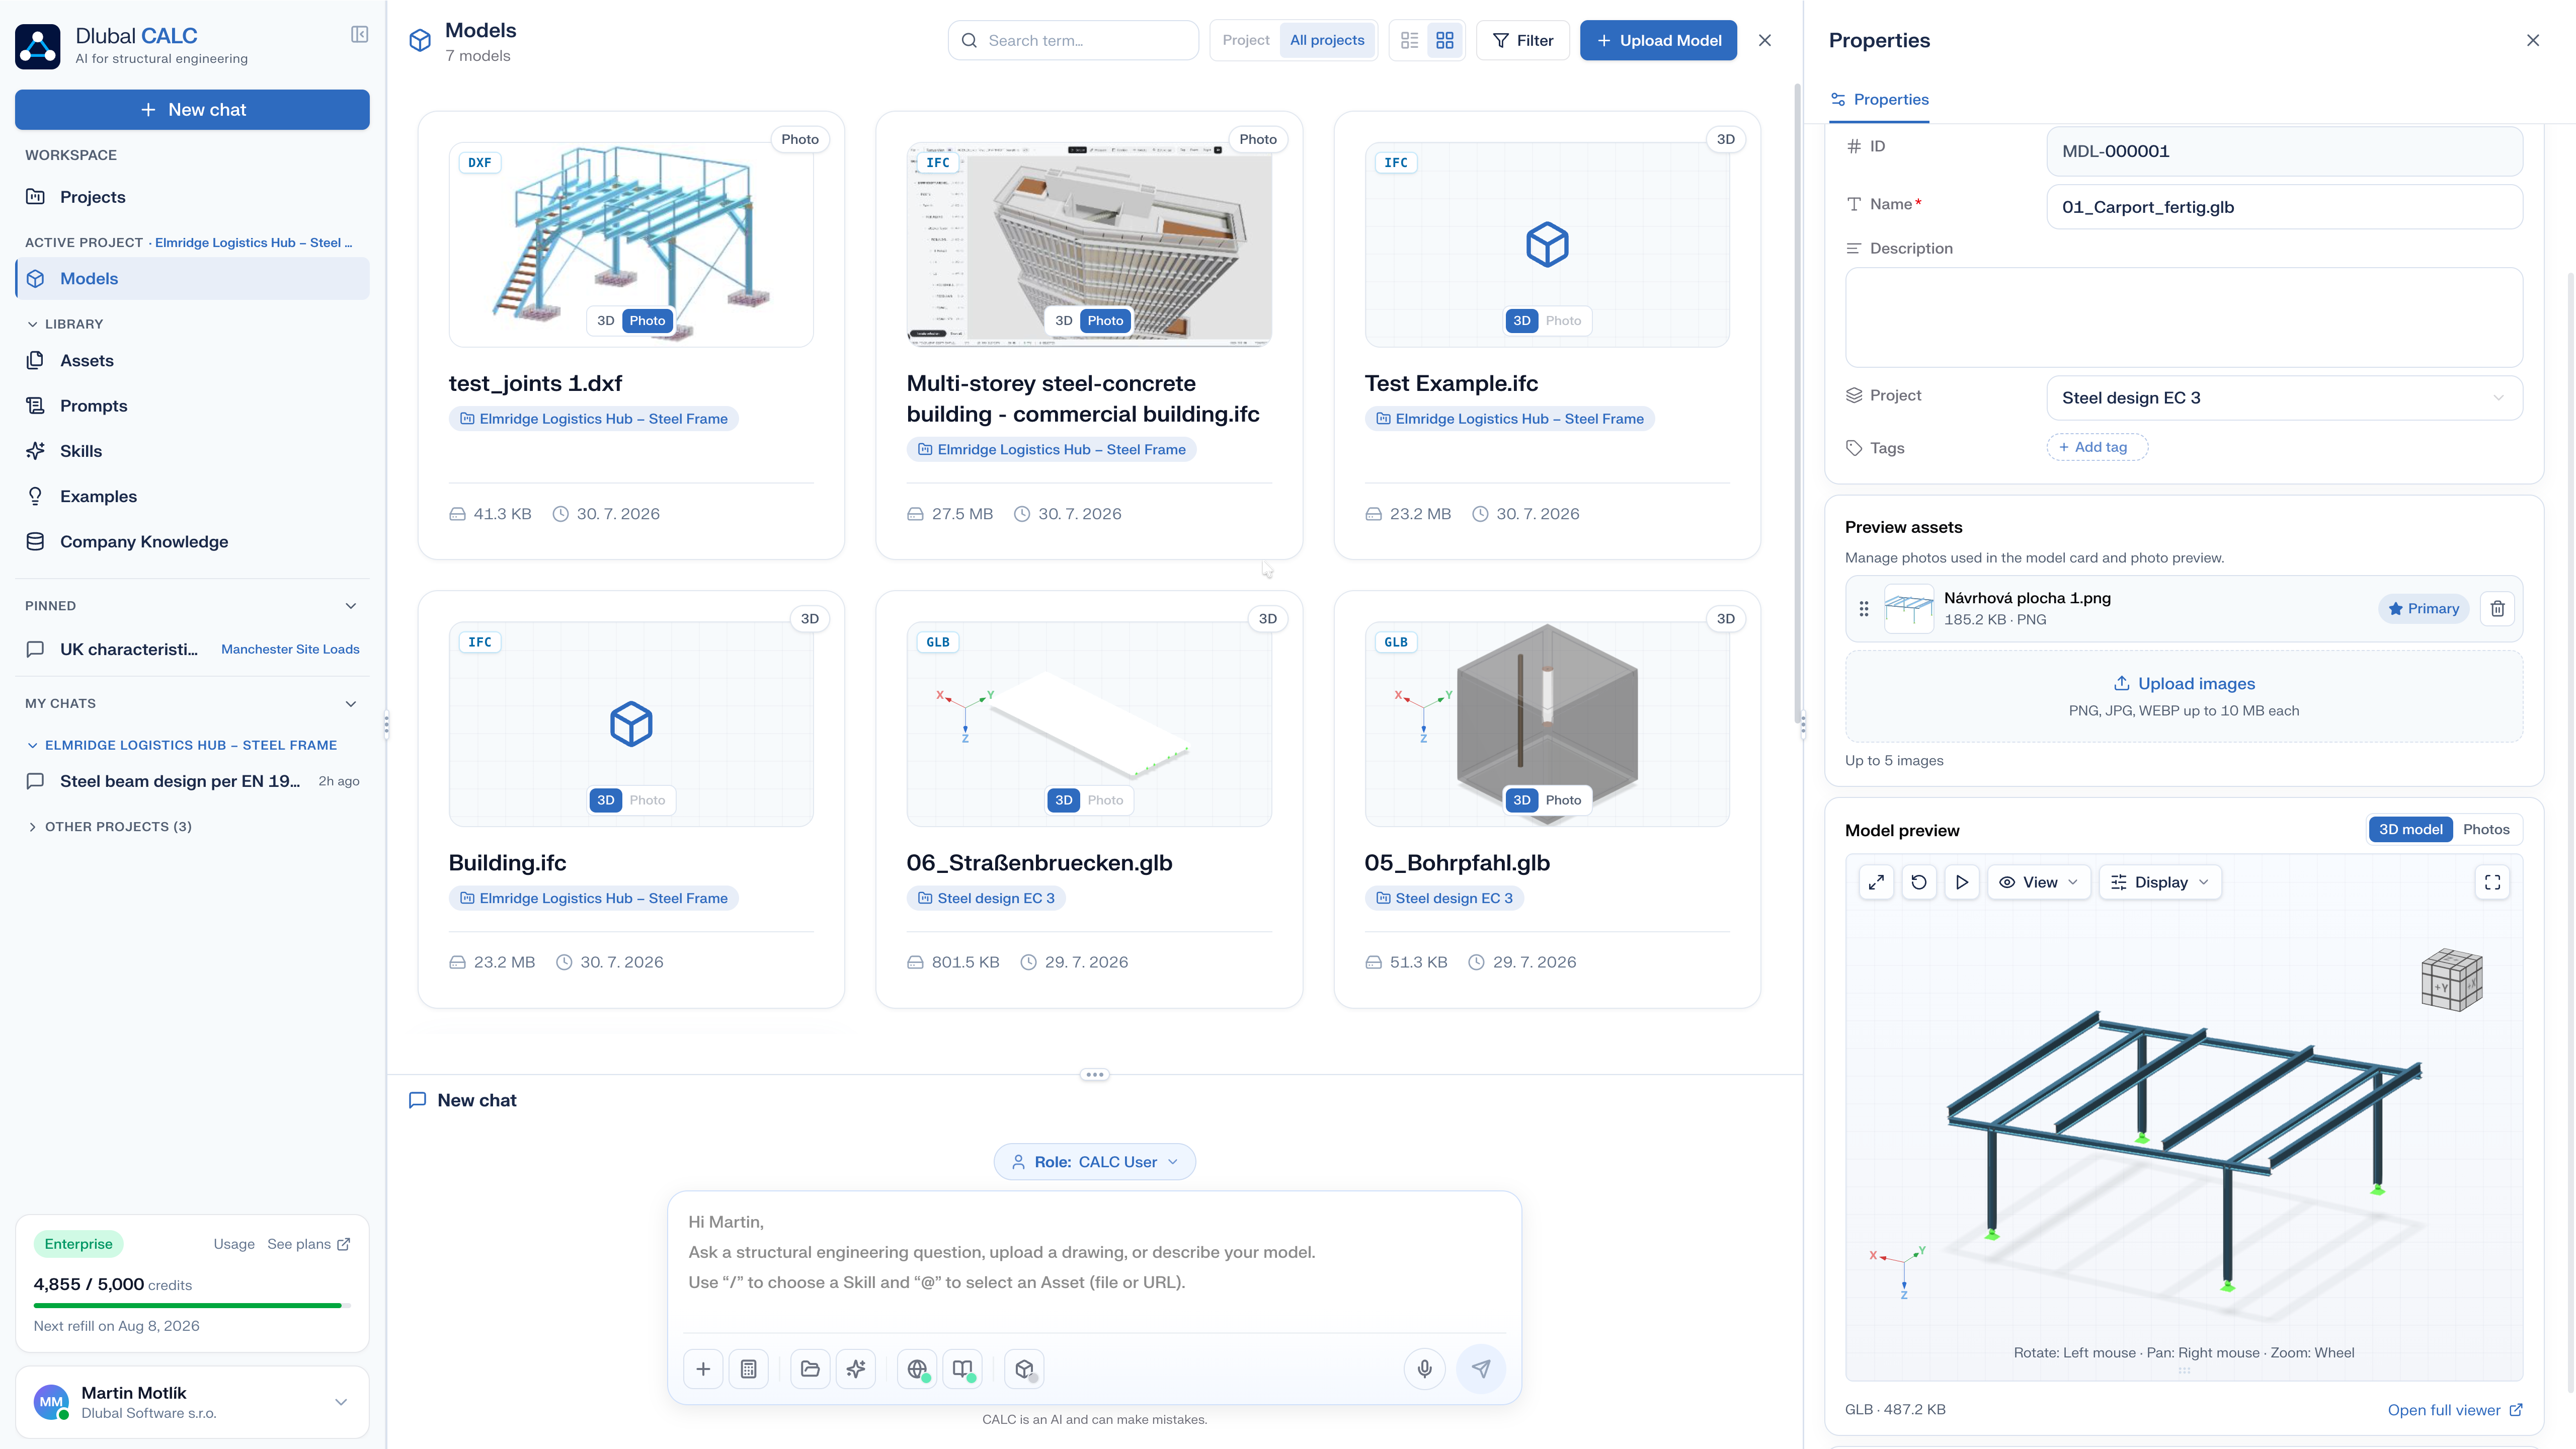The width and height of the screenshot is (2576, 1449).
Task: Switch Model preview to Photos
Action: pos(2486,829)
